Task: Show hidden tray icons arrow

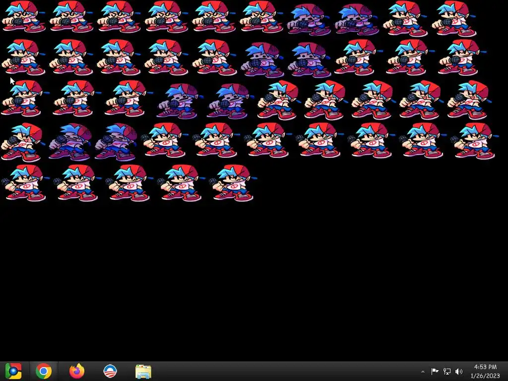Action: 423,372
